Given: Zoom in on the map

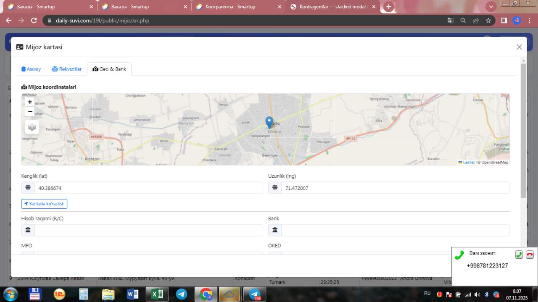Looking at the screenshot, I should point(30,102).
